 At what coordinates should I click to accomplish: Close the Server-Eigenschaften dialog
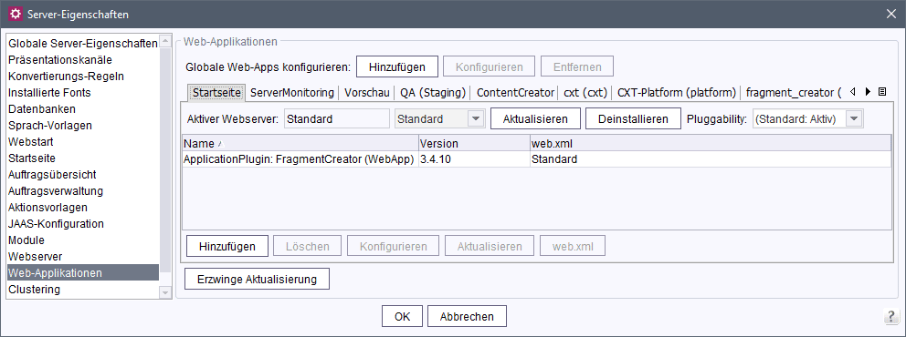(891, 14)
